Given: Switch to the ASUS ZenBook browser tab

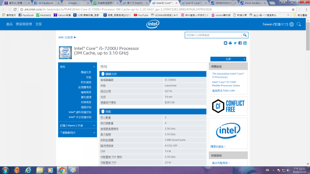Looking at the screenshot, I should coord(253,3).
